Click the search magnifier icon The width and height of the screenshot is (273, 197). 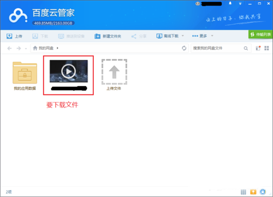(x=246, y=48)
